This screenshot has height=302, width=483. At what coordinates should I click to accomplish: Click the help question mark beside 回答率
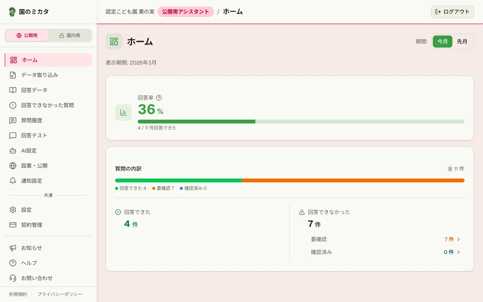click(159, 98)
